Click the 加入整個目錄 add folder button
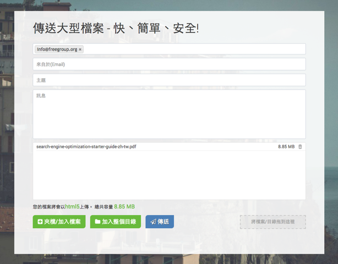 (116, 222)
